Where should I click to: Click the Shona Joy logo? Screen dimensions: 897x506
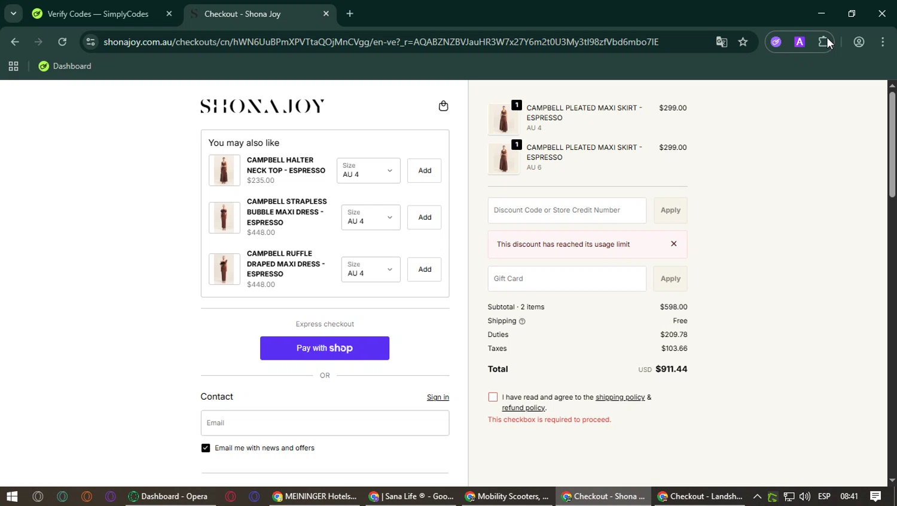(x=262, y=106)
